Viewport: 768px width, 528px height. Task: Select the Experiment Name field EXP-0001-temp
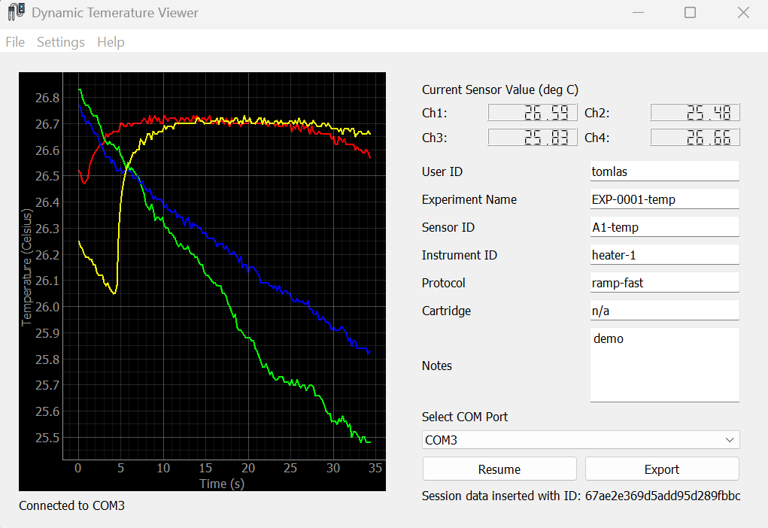click(x=664, y=199)
